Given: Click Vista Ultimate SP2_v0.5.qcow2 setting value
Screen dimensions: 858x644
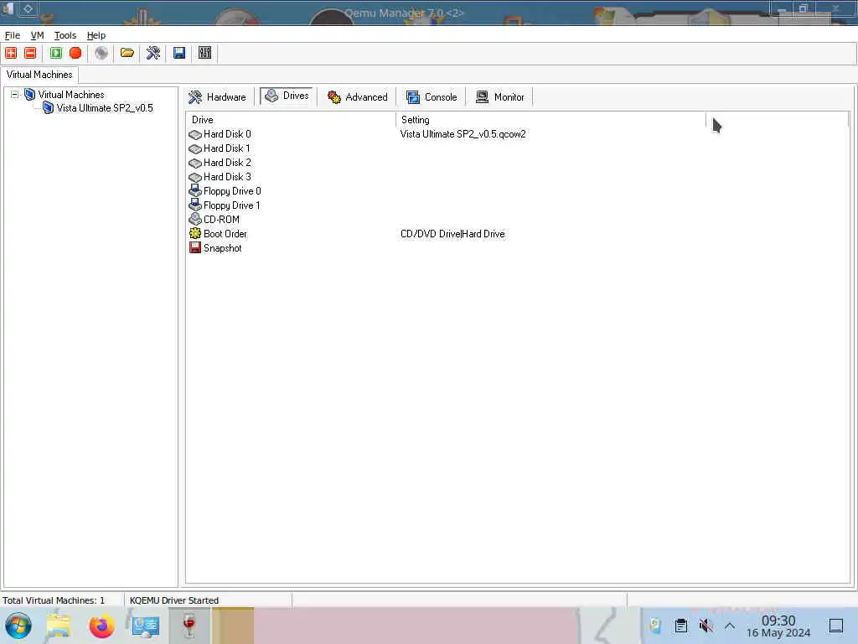Looking at the screenshot, I should click(x=463, y=134).
